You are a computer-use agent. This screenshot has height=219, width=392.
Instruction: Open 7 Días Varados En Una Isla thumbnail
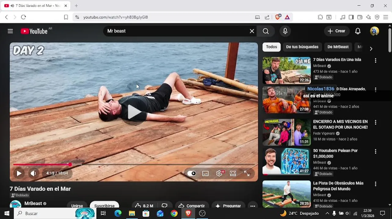[287, 70]
